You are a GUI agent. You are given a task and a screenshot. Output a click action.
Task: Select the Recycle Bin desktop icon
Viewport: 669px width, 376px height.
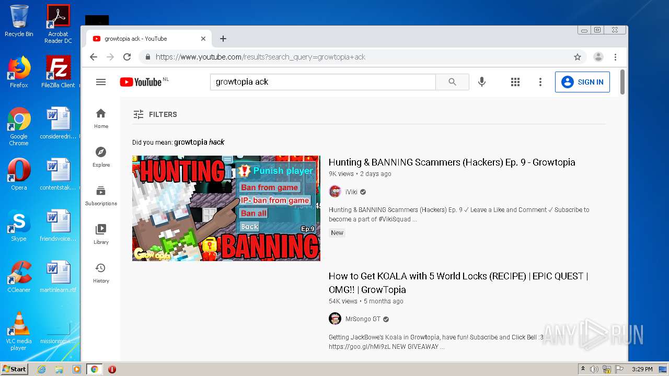pos(19,21)
